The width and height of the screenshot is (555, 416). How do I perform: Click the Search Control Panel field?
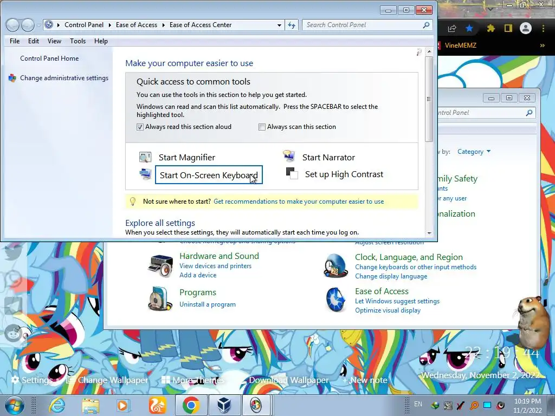[x=367, y=25]
